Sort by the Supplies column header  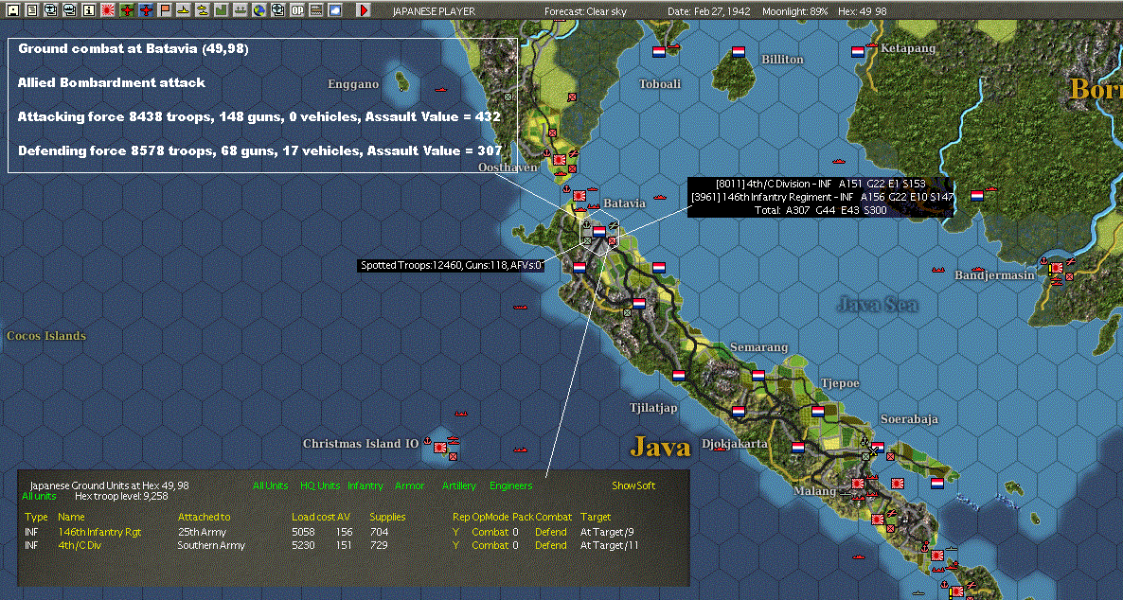(x=387, y=516)
